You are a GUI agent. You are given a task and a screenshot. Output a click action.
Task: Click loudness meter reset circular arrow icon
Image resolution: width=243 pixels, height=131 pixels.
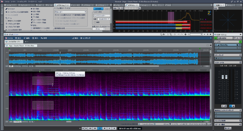point(122,8)
